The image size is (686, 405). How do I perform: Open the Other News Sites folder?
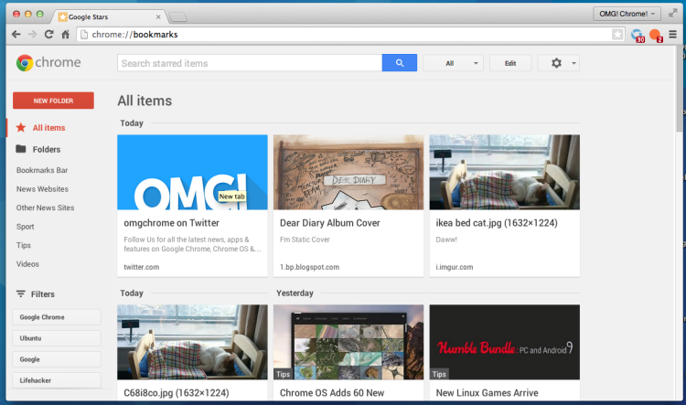[x=45, y=208]
